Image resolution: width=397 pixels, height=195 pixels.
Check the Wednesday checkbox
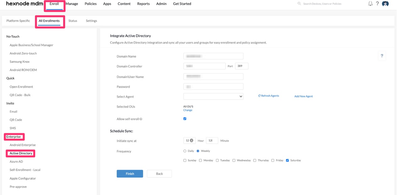tap(234, 161)
